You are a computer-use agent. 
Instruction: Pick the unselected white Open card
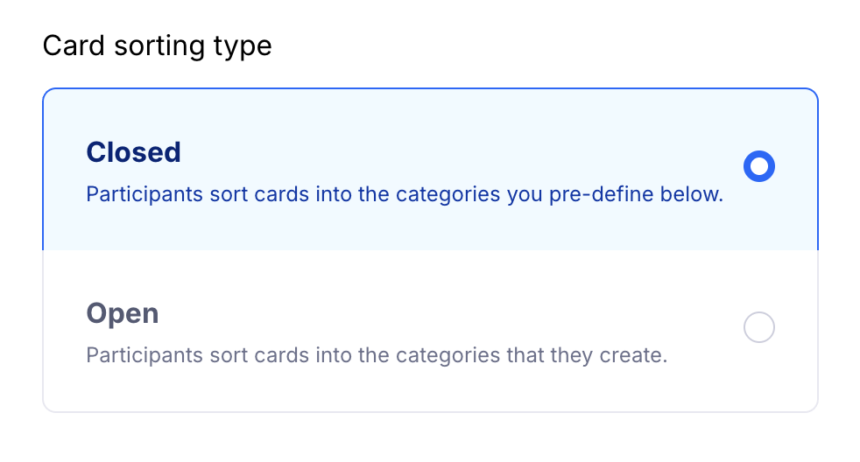pyautogui.click(x=429, y=331)
